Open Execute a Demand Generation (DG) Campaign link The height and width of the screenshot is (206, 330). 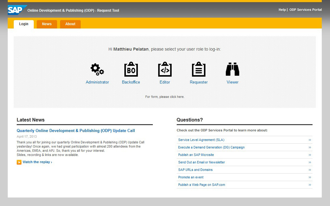[x=211, y=147]
